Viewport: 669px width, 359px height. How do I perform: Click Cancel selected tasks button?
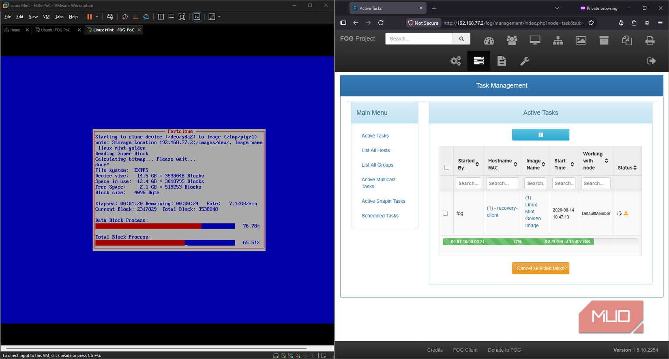(x=540, y=268)
